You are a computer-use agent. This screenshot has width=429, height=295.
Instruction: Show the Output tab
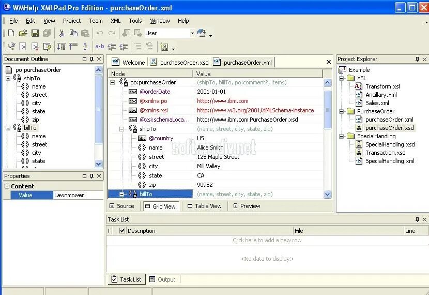pos(162,279)
